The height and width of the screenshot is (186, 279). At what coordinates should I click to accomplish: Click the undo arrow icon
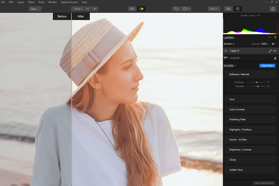(x=176, y=9)
